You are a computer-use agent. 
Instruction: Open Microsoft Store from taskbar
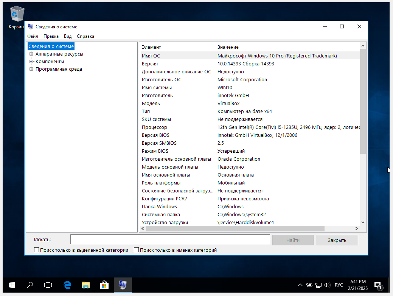pos(104,285)
